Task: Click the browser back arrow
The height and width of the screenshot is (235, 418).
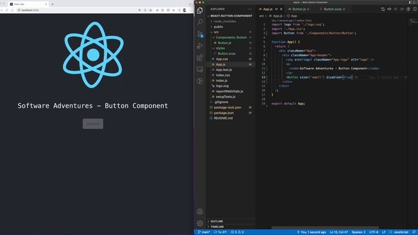Action: click(x=2, y=10)
